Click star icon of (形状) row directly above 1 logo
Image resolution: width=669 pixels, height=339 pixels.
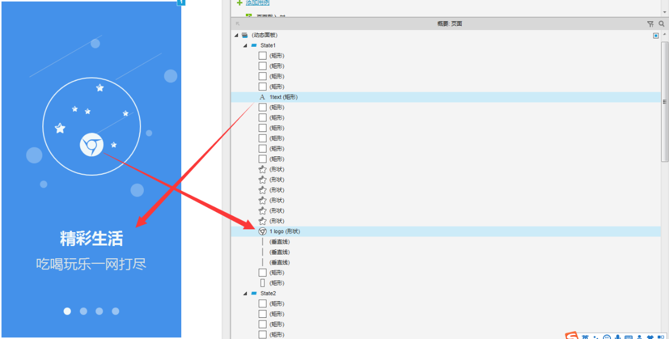(263, 221)
